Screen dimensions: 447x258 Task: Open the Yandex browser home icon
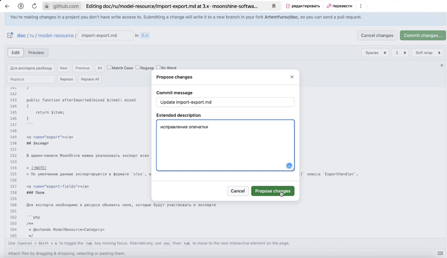coord(21,6)
